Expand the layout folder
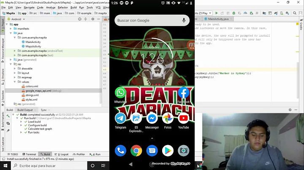Image resolution: width=304 pixels, height=170 pixels. [15, 73]
